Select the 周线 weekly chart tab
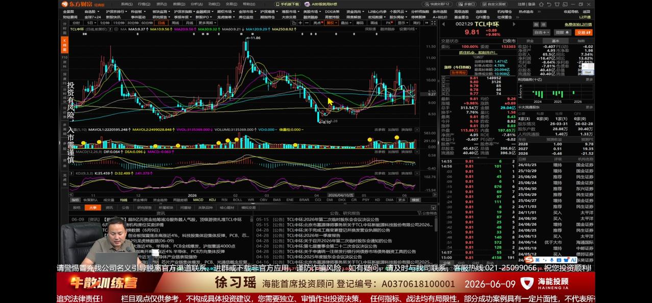This screenshot has width=652, height=303. pos(175,22)
